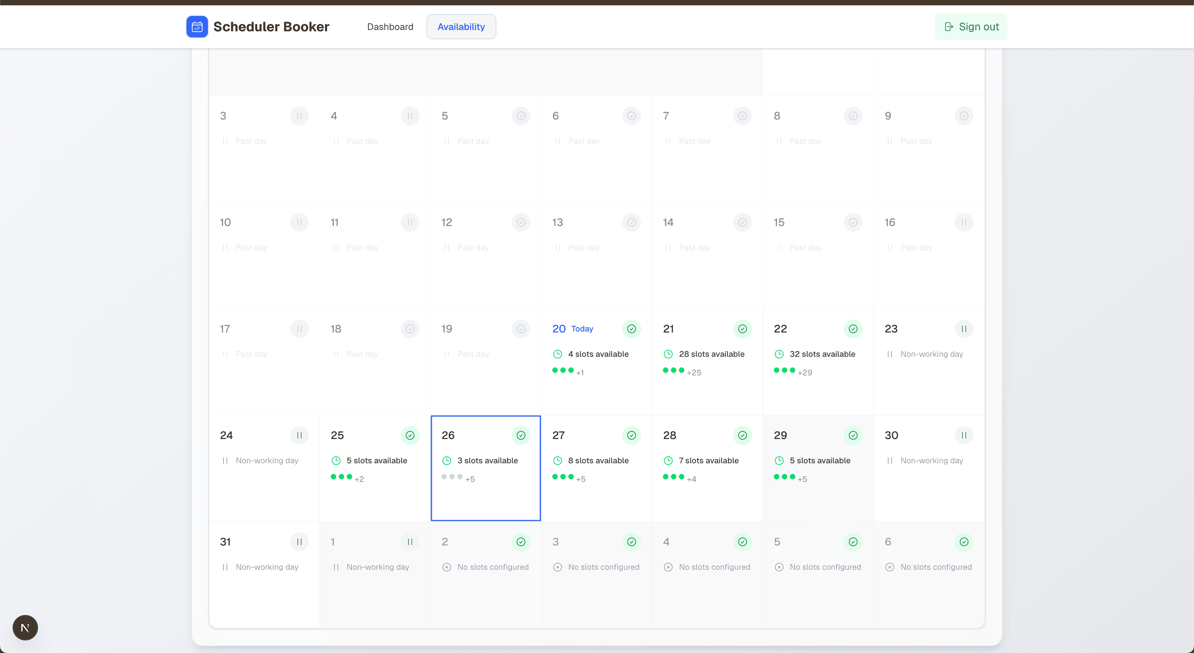Click the green check icon on day 21
Image resolution: width=1194 pixels, height=653 pixels.
pyautogui.click(x=742, y=329)
